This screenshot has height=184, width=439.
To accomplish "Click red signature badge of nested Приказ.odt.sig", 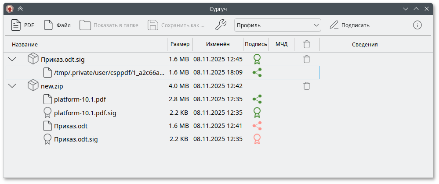I will tap(257, 139).
